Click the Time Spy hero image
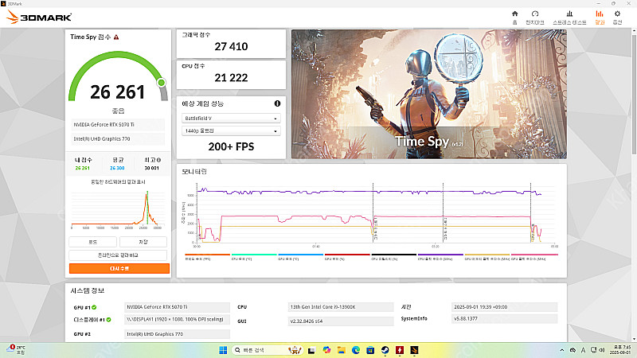This screenshot has width=637, height=358. coord(429,94)
